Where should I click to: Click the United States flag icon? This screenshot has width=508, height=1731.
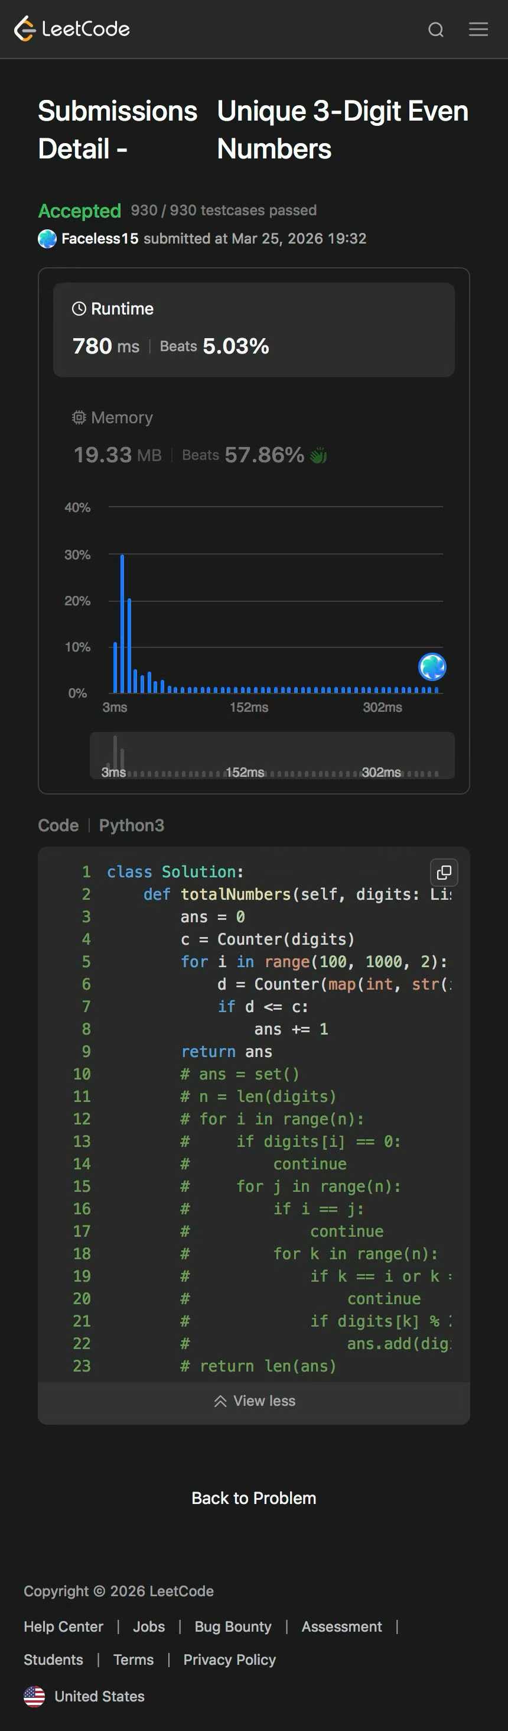tap(34, 1696)
